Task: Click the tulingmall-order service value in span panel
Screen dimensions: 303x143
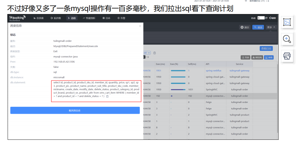Action: tap(62, 41)
